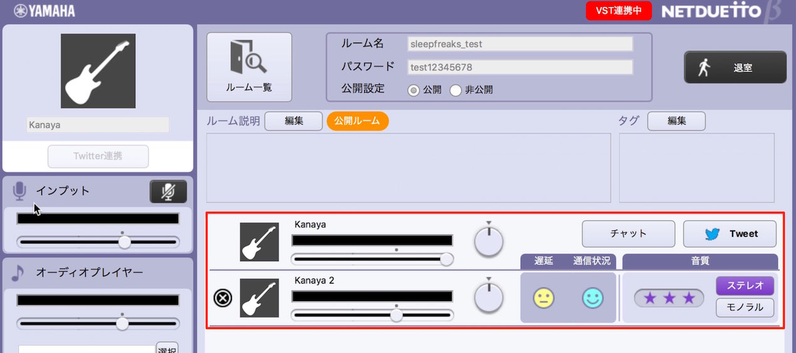
Task: Click the ルーム名 room name field
Action: [x=520, y=44]
